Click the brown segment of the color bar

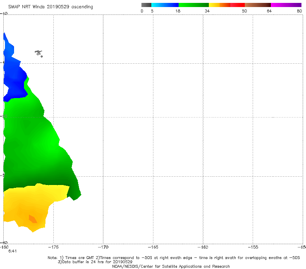(x=258, y=5)
